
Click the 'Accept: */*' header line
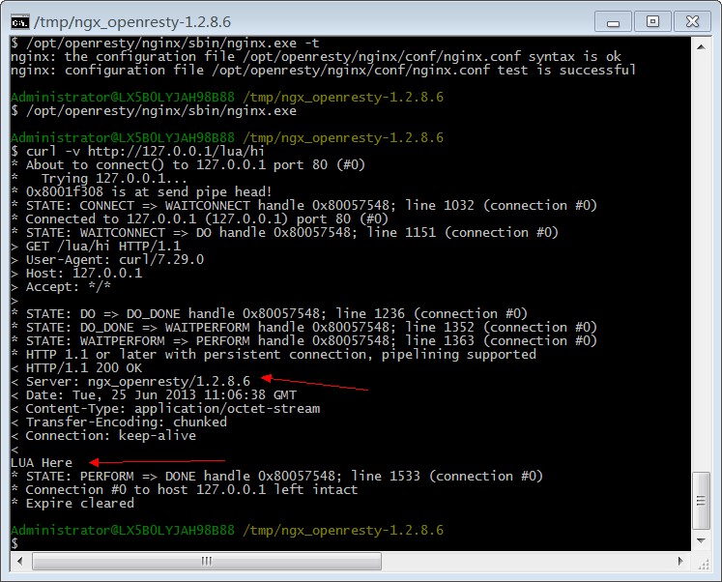[x=61, y=287]
